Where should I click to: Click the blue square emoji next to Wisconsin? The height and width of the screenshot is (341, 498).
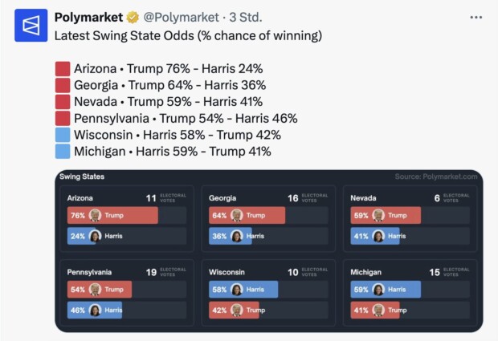coord(63,135)
